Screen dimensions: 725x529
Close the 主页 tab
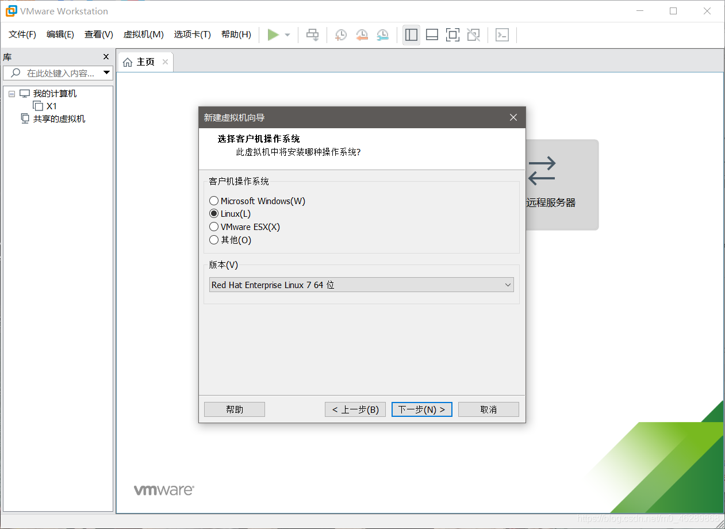point(165,62)
